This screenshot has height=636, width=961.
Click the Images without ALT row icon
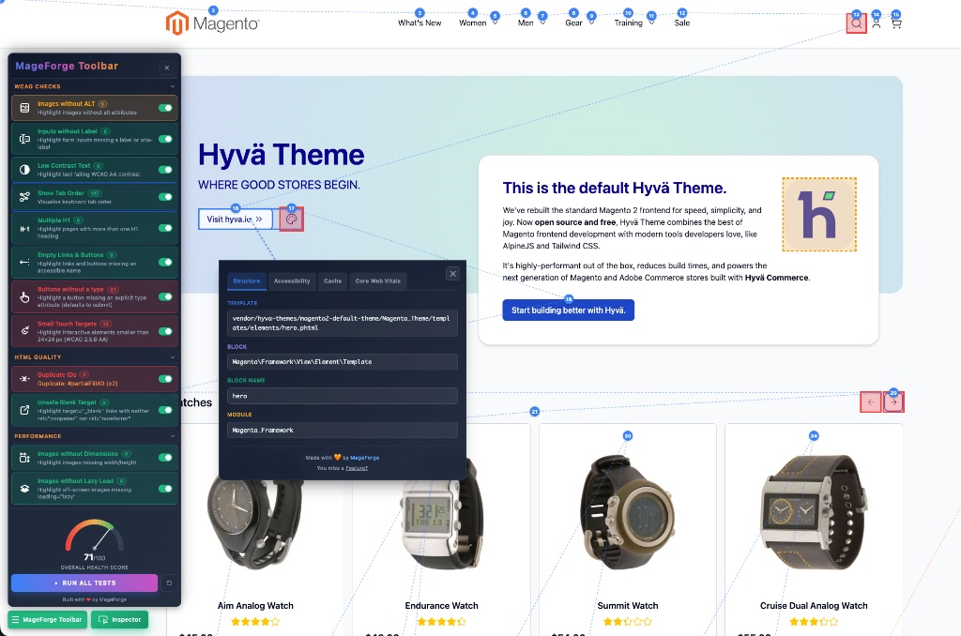(x=24, y=108)
